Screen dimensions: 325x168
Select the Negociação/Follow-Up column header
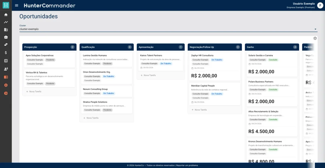coord(215,47)
